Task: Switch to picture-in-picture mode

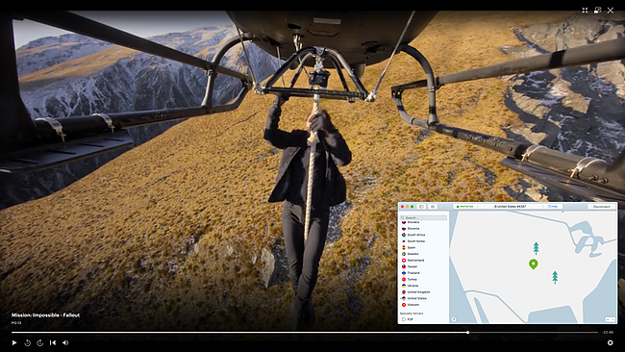Action: coord(597,11)
